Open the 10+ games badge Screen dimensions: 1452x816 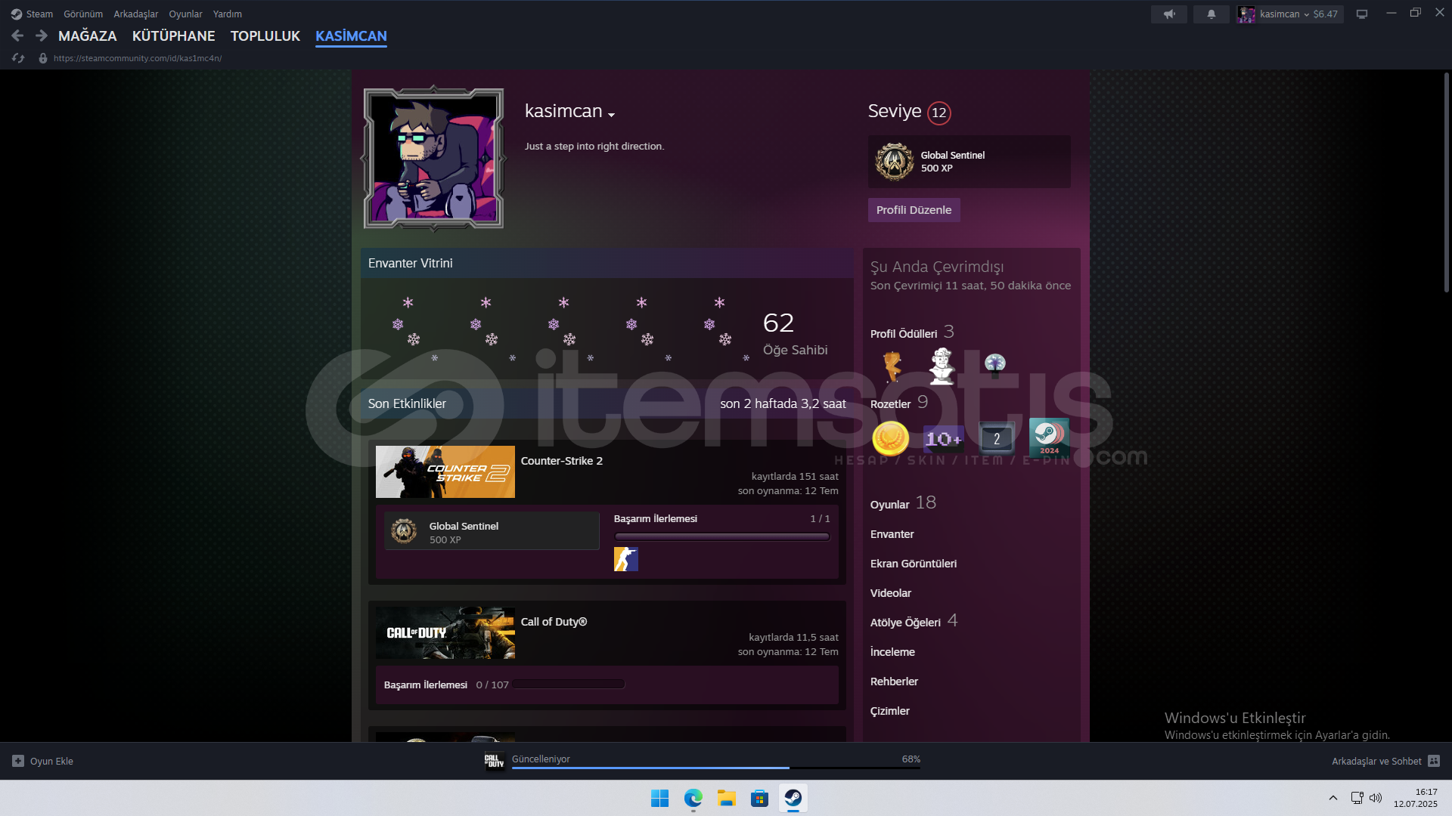(944, 438)
